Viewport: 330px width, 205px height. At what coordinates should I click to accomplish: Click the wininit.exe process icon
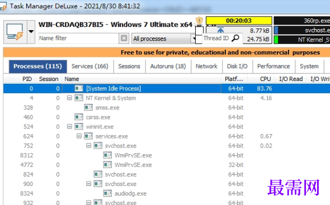[79, 127]
